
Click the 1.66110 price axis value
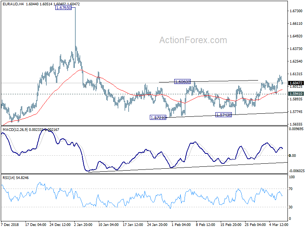[296, 24]
